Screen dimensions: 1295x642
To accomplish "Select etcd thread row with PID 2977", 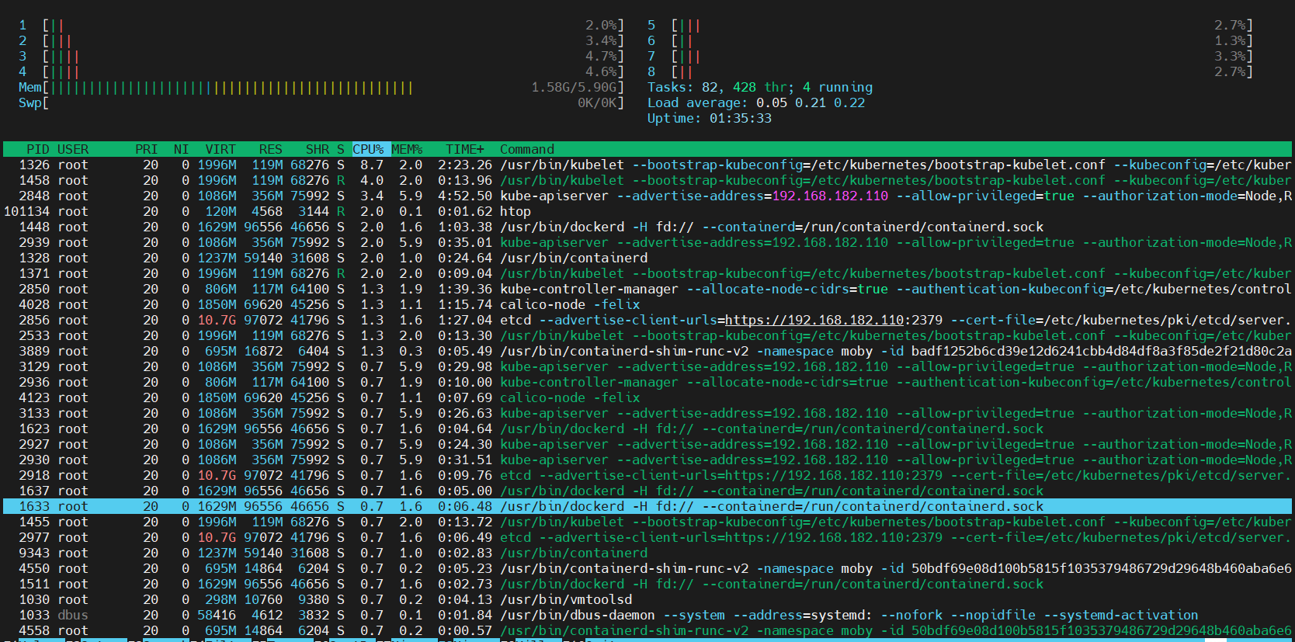I will coord(647,537).
